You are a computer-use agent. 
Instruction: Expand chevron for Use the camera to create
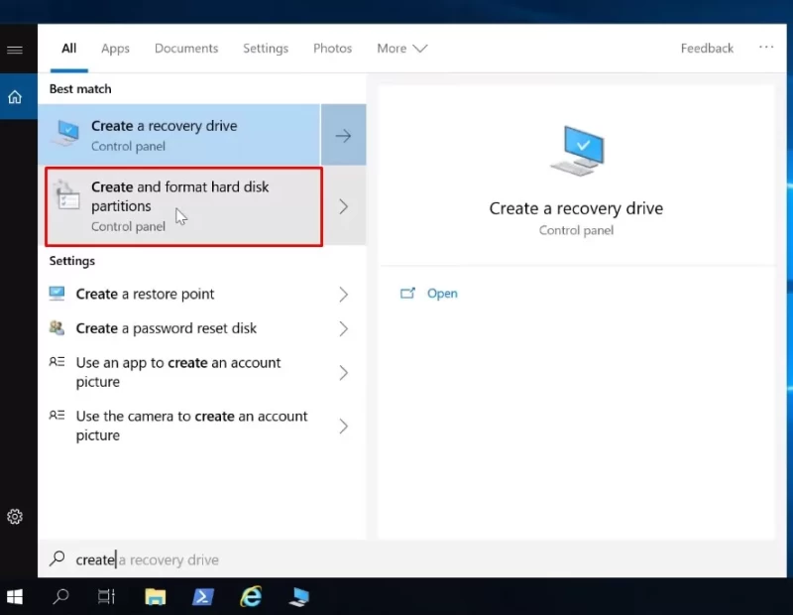[343, 427]
